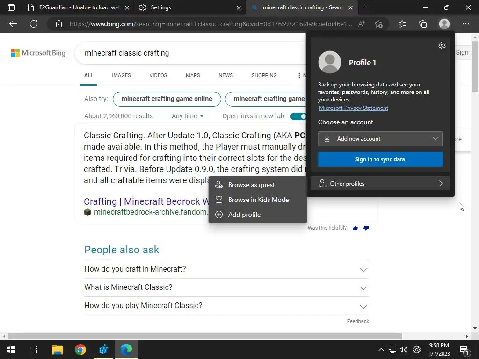The width and height of the screenshot is (479, 359).
Task: Click the Microsoft Bing logo
Action: click(x=38, y=53)
